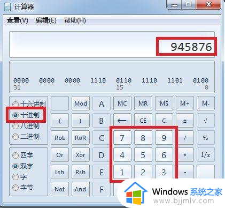The image size is (225, 208).
Task: Click the rightmost 0100 bit group
Action: pyautogui.click(x=200, y=80)
